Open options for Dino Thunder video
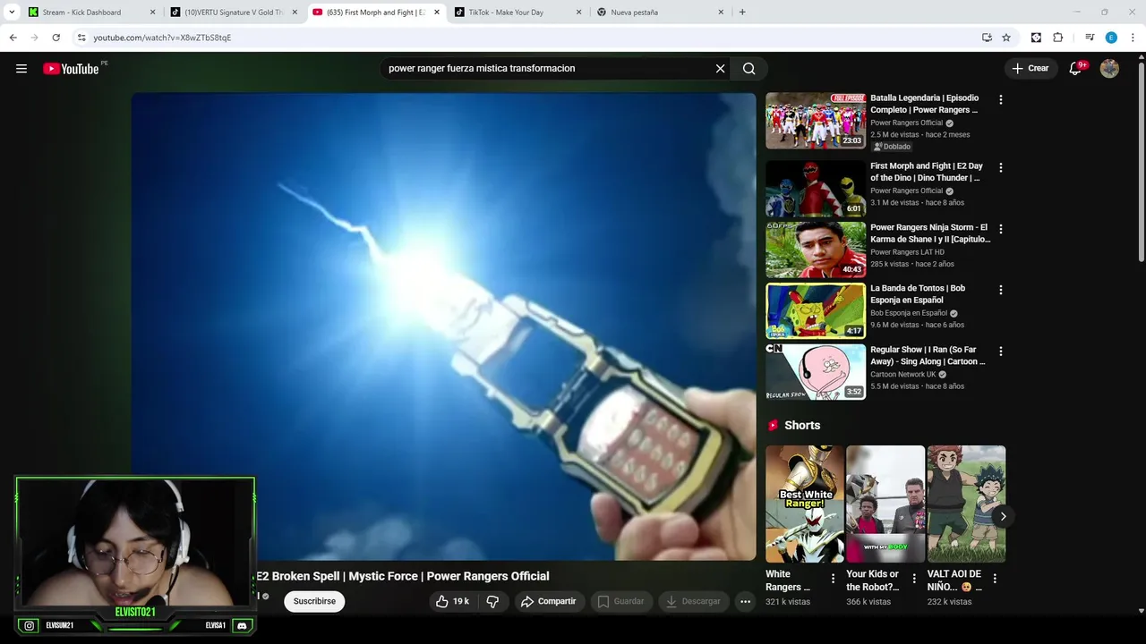Screen dimensions: 1146x644 (1001, 168)
